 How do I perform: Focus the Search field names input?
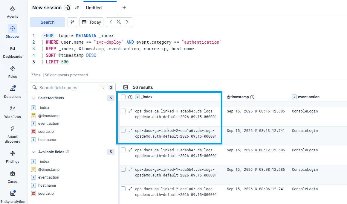tap(65, 87)
